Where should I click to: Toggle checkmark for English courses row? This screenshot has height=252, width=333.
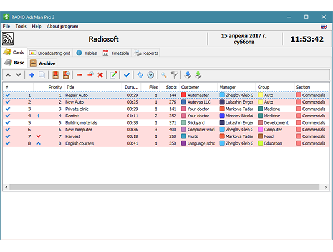click(x=8, y=143)
